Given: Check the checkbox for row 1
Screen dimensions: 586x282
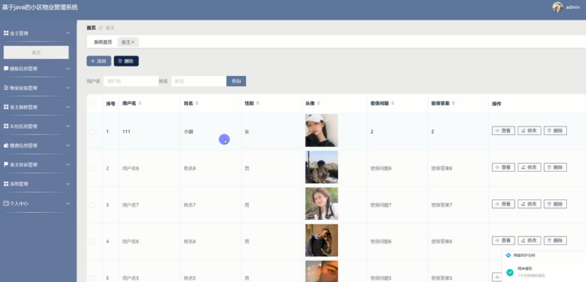Looking at the screenshot, I should [x=92, y=132].
